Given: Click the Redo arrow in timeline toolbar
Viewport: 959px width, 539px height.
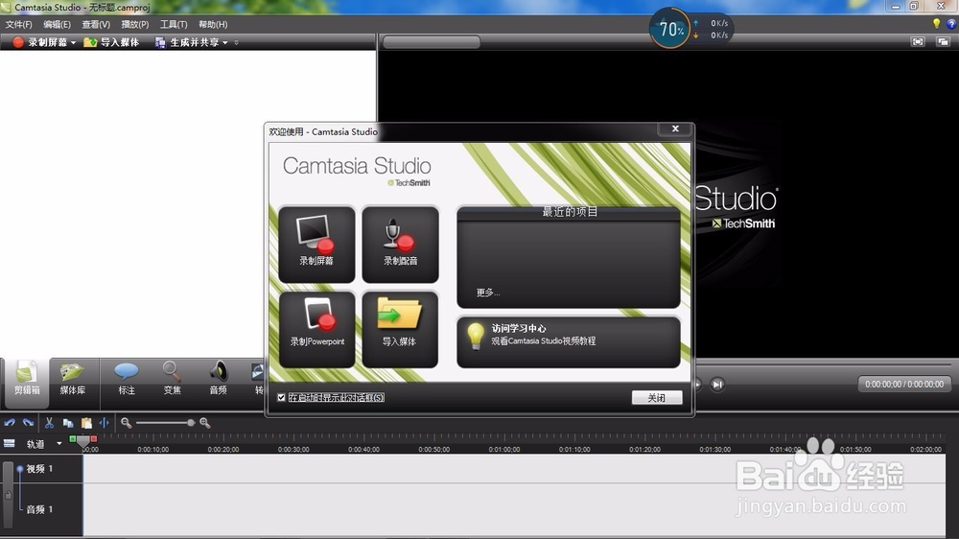Looking at the screenshot, I should (x=28, y=423).
